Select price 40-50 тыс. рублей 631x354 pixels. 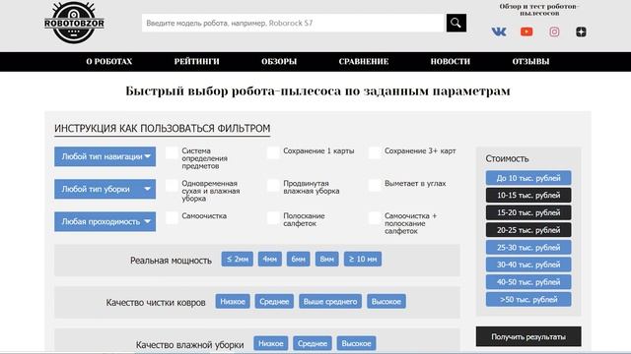528,282
